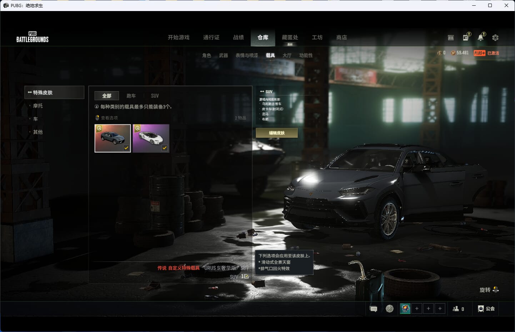Select the 仓库 customize tab

pyautogui.click(x=263, y=37)
